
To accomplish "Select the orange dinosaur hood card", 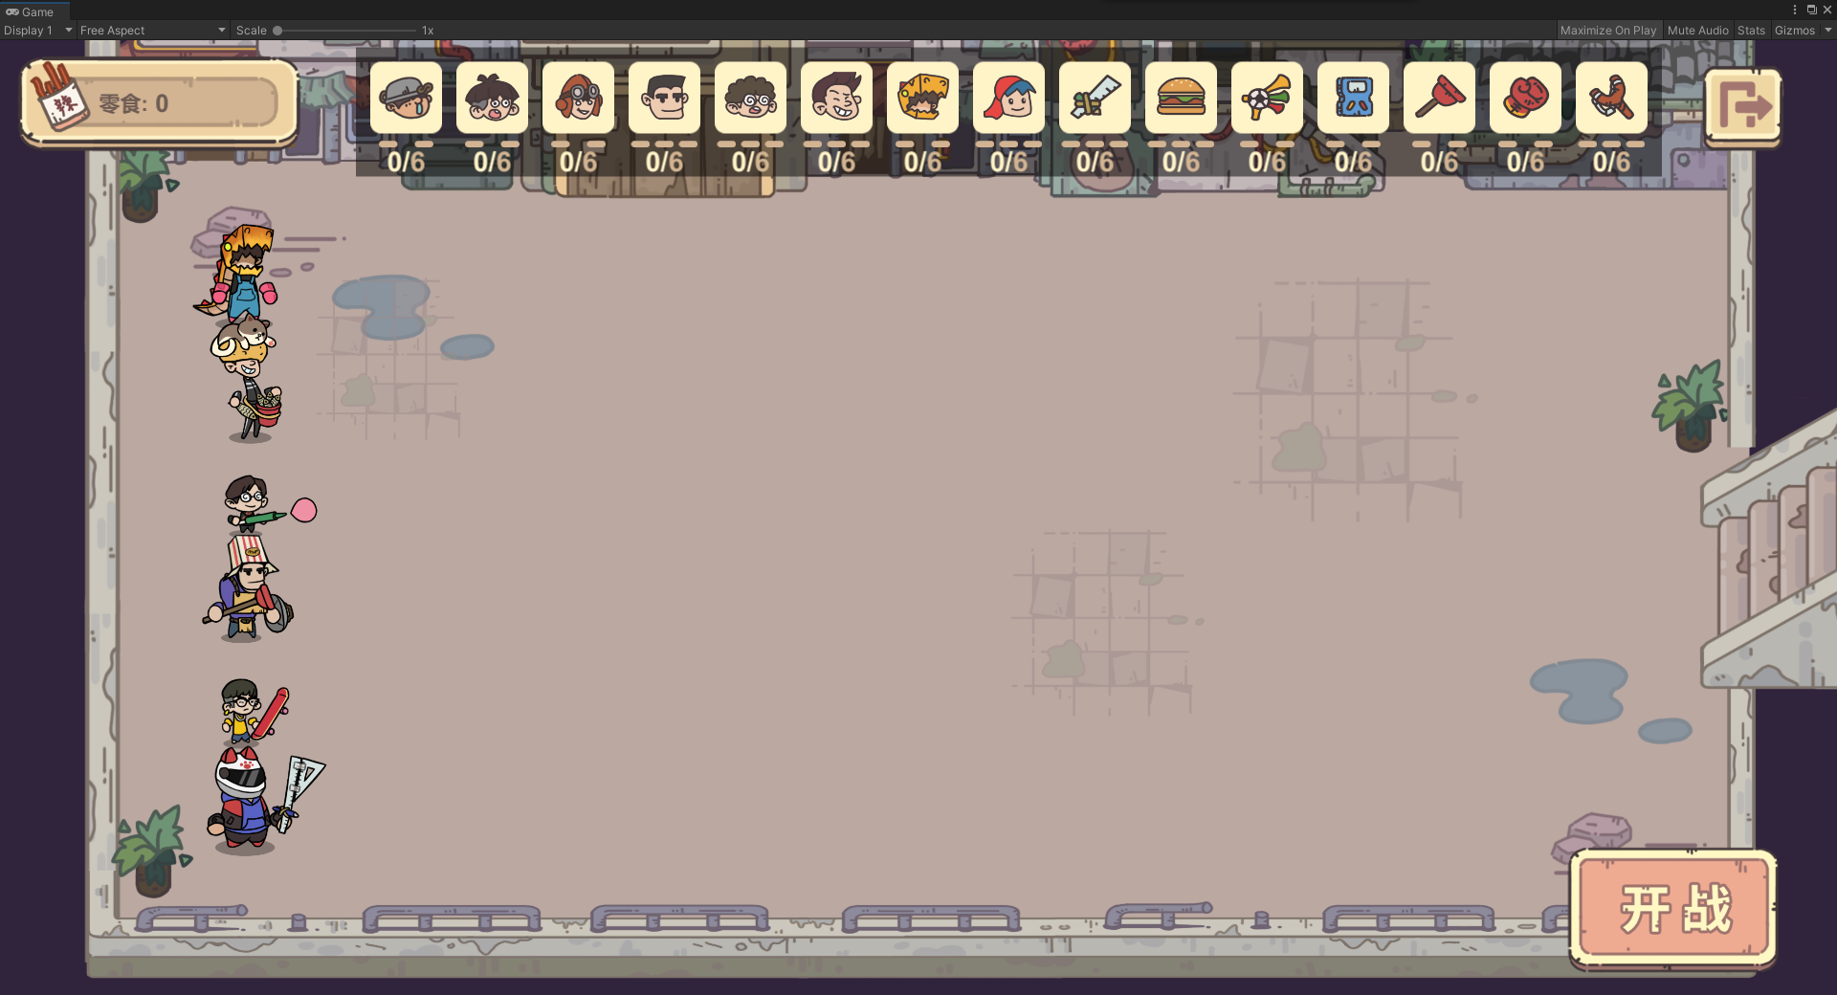I will coord(922,98).
